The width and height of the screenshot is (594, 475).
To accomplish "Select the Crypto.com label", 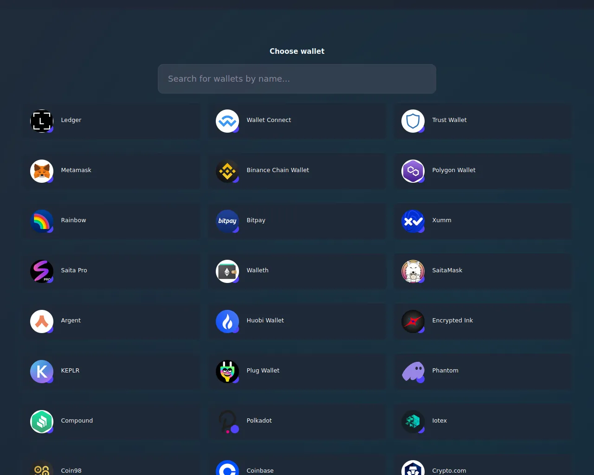I will pyautogui.click(x=449, y=470).
